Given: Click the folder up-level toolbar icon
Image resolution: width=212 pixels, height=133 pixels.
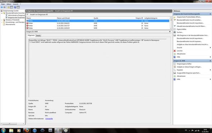Looking at the screenshot, I should tap(9, 7).
